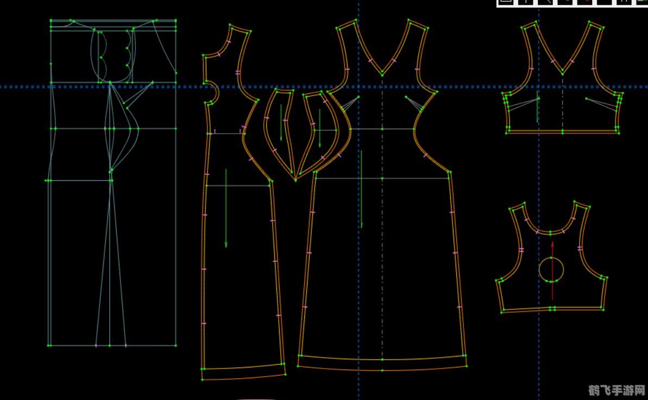Click the bottom-right corner point of draft block
This screenshot has width=648, height=400.
coord(175,345)
